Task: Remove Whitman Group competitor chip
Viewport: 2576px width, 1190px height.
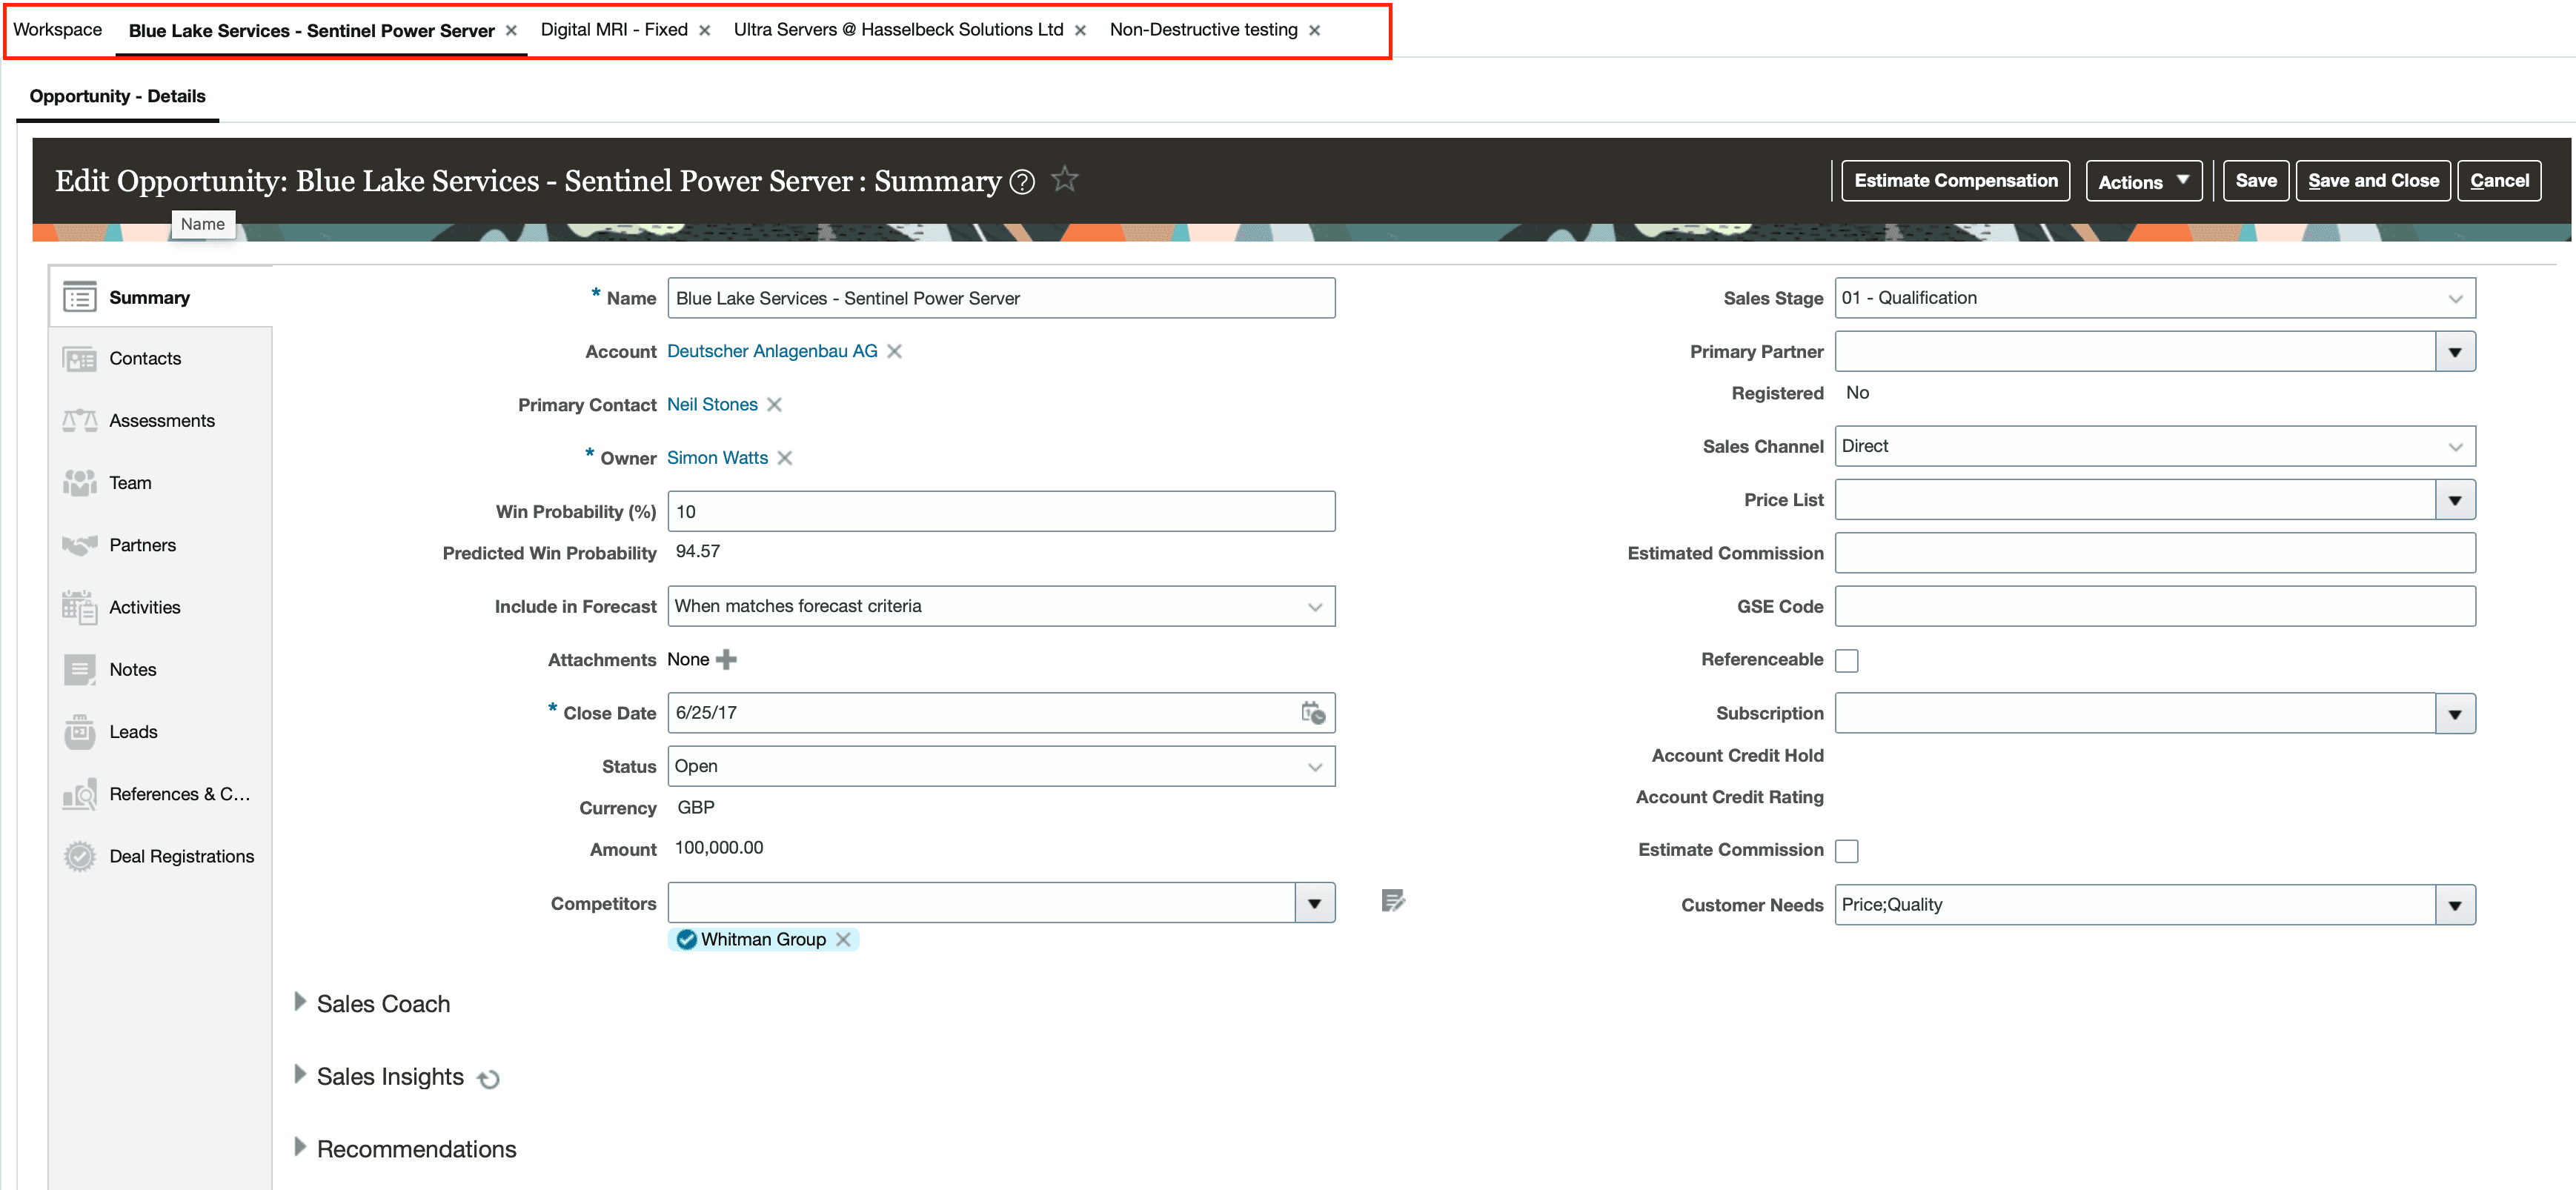Action: pyautogui.click(x=843, y=940)
